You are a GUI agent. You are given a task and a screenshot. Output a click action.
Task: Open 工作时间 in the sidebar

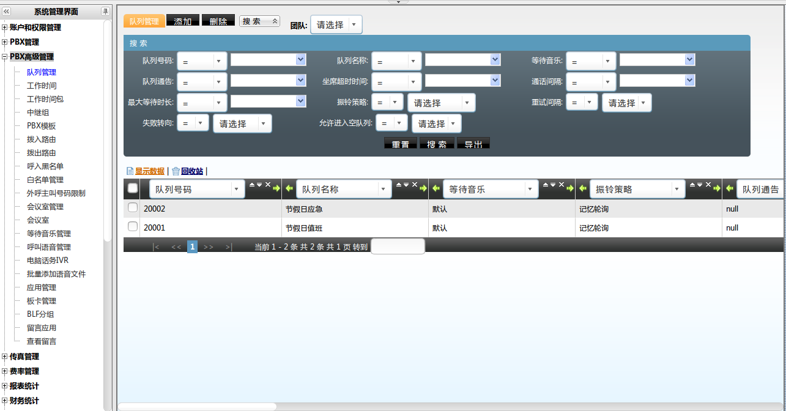[42, 86]
